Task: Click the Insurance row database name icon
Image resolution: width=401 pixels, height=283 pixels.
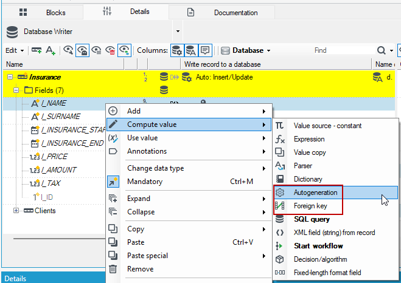Action: tap(378, 77)
